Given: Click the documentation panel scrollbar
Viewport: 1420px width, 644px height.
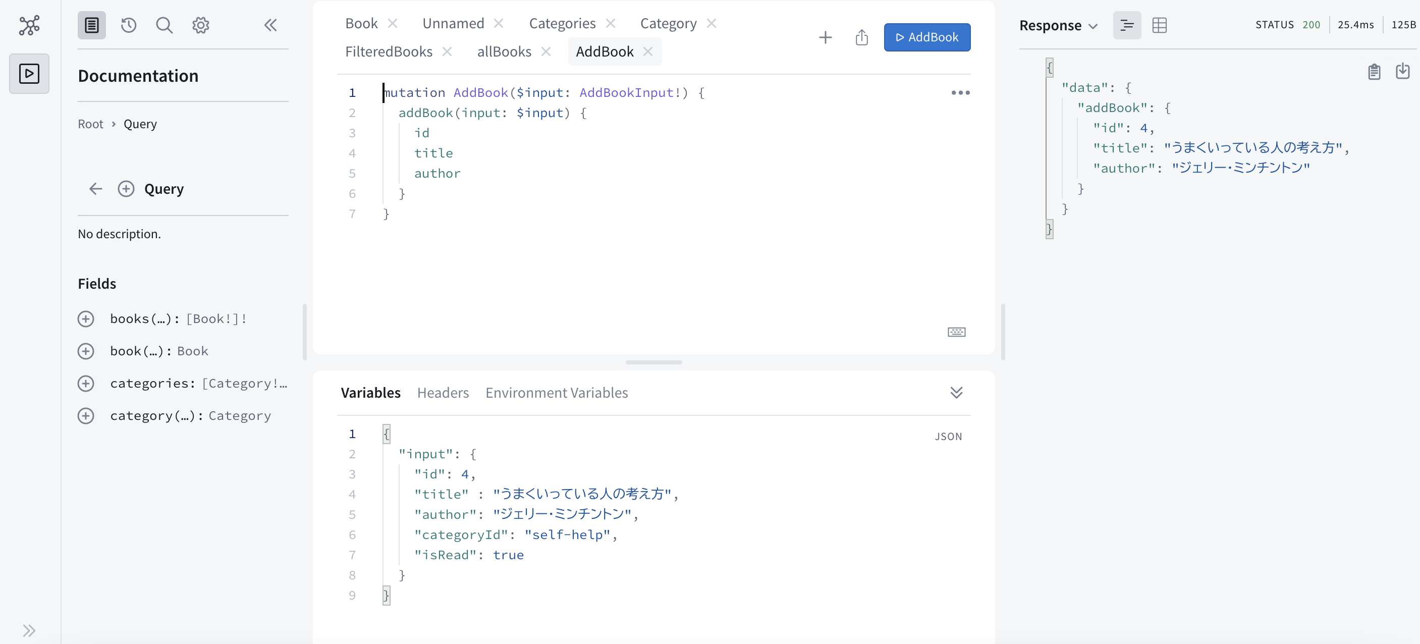Looking at the screenshot, I should [305, 332].
